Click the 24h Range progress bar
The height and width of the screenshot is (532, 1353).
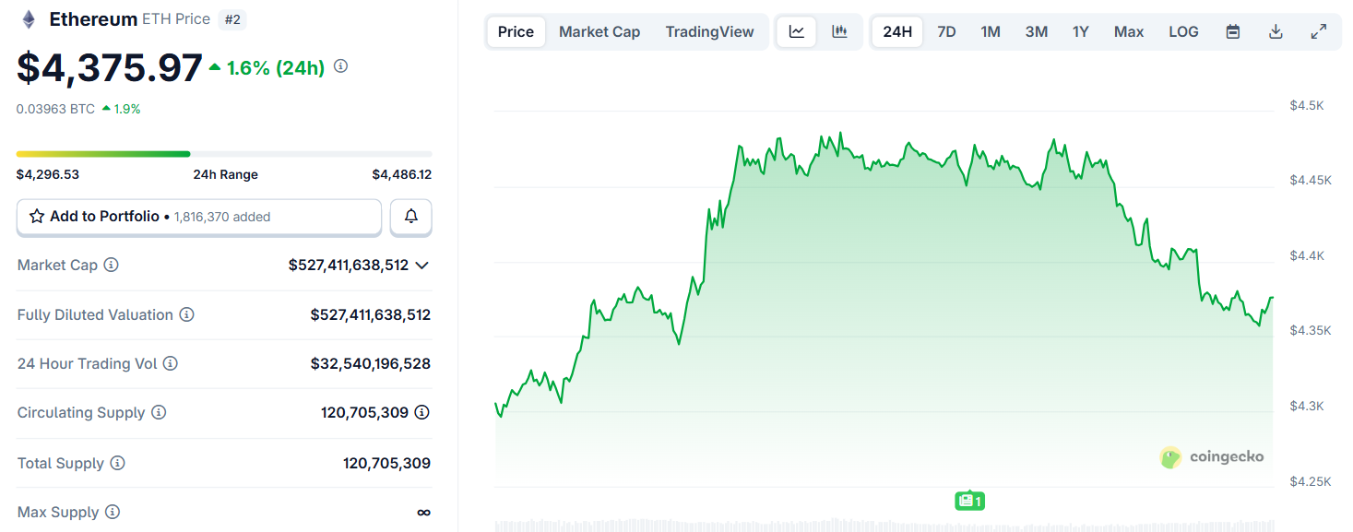223,153
